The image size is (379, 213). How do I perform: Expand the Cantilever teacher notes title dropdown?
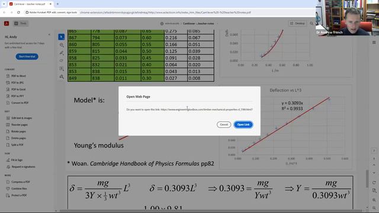pyautogui.click(x=217, y=24)
